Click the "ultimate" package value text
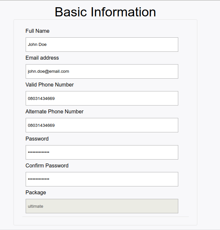 click(36, 206)
